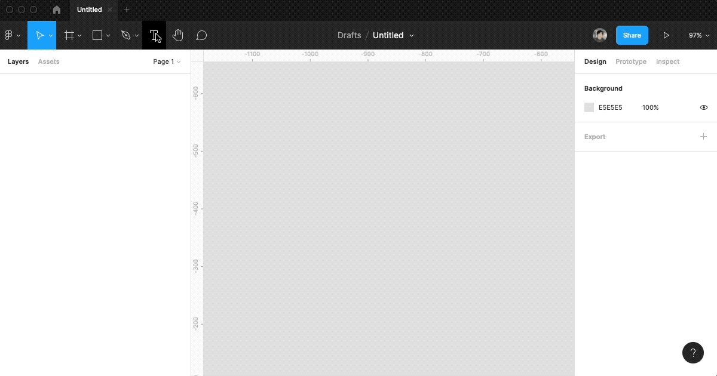This screenshot has width=717, height=376.
Task: Toggle visibility of the Background fill
Action: (x=703, y=107)
